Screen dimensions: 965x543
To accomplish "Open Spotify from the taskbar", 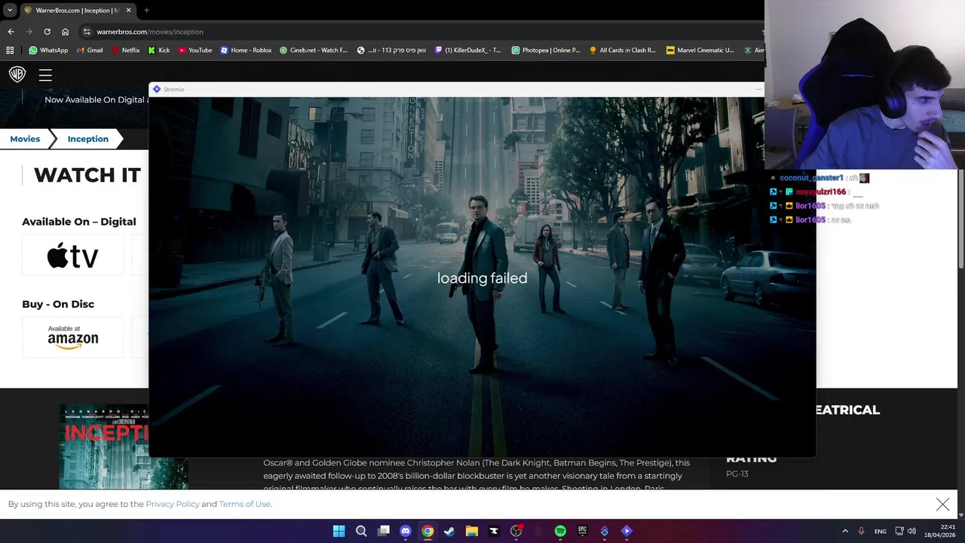I will tap(560, 531).
